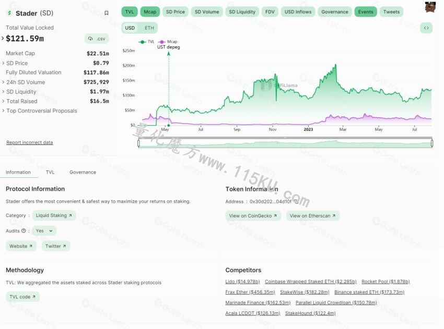Expand the SD Liquidity row
The image size is (444, 329).
(3, 92)
